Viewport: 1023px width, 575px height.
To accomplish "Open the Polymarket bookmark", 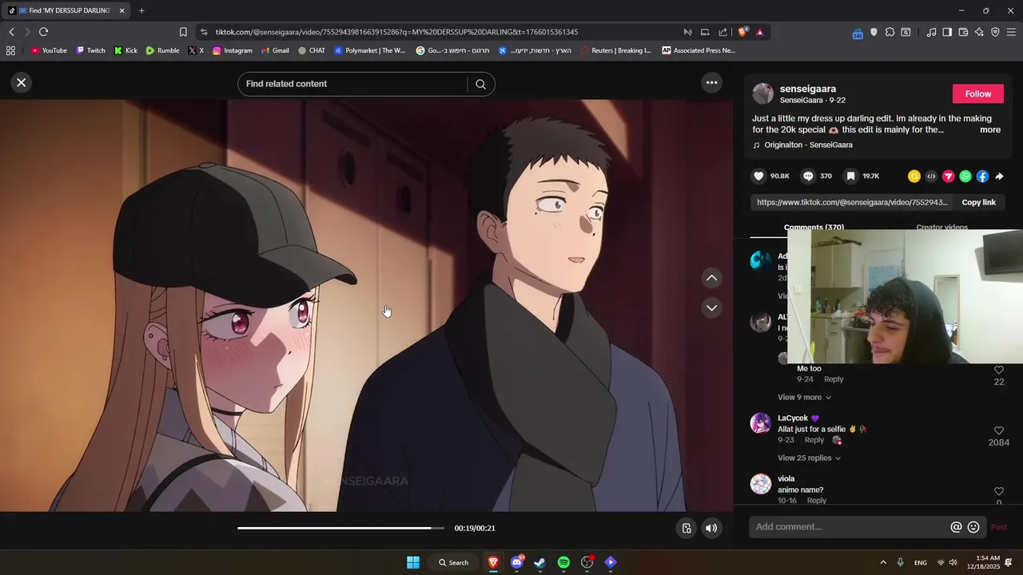I will coord(370,50).
